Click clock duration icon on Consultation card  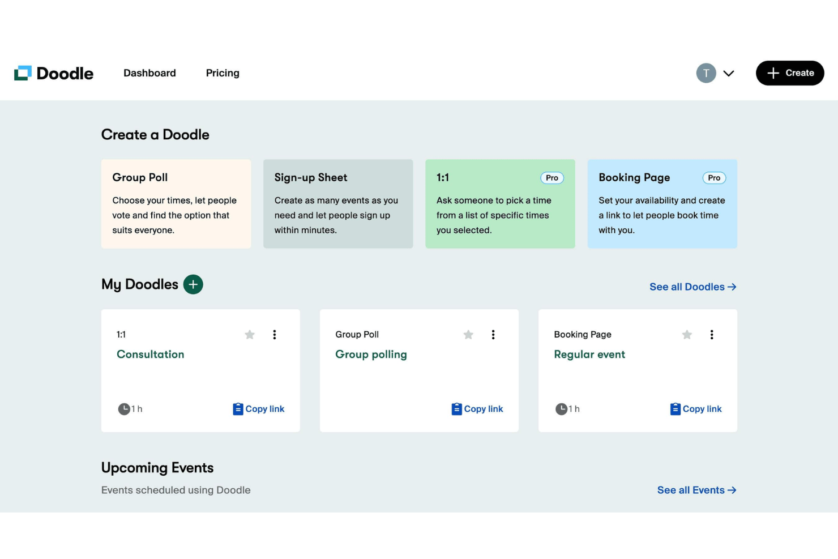124,409
